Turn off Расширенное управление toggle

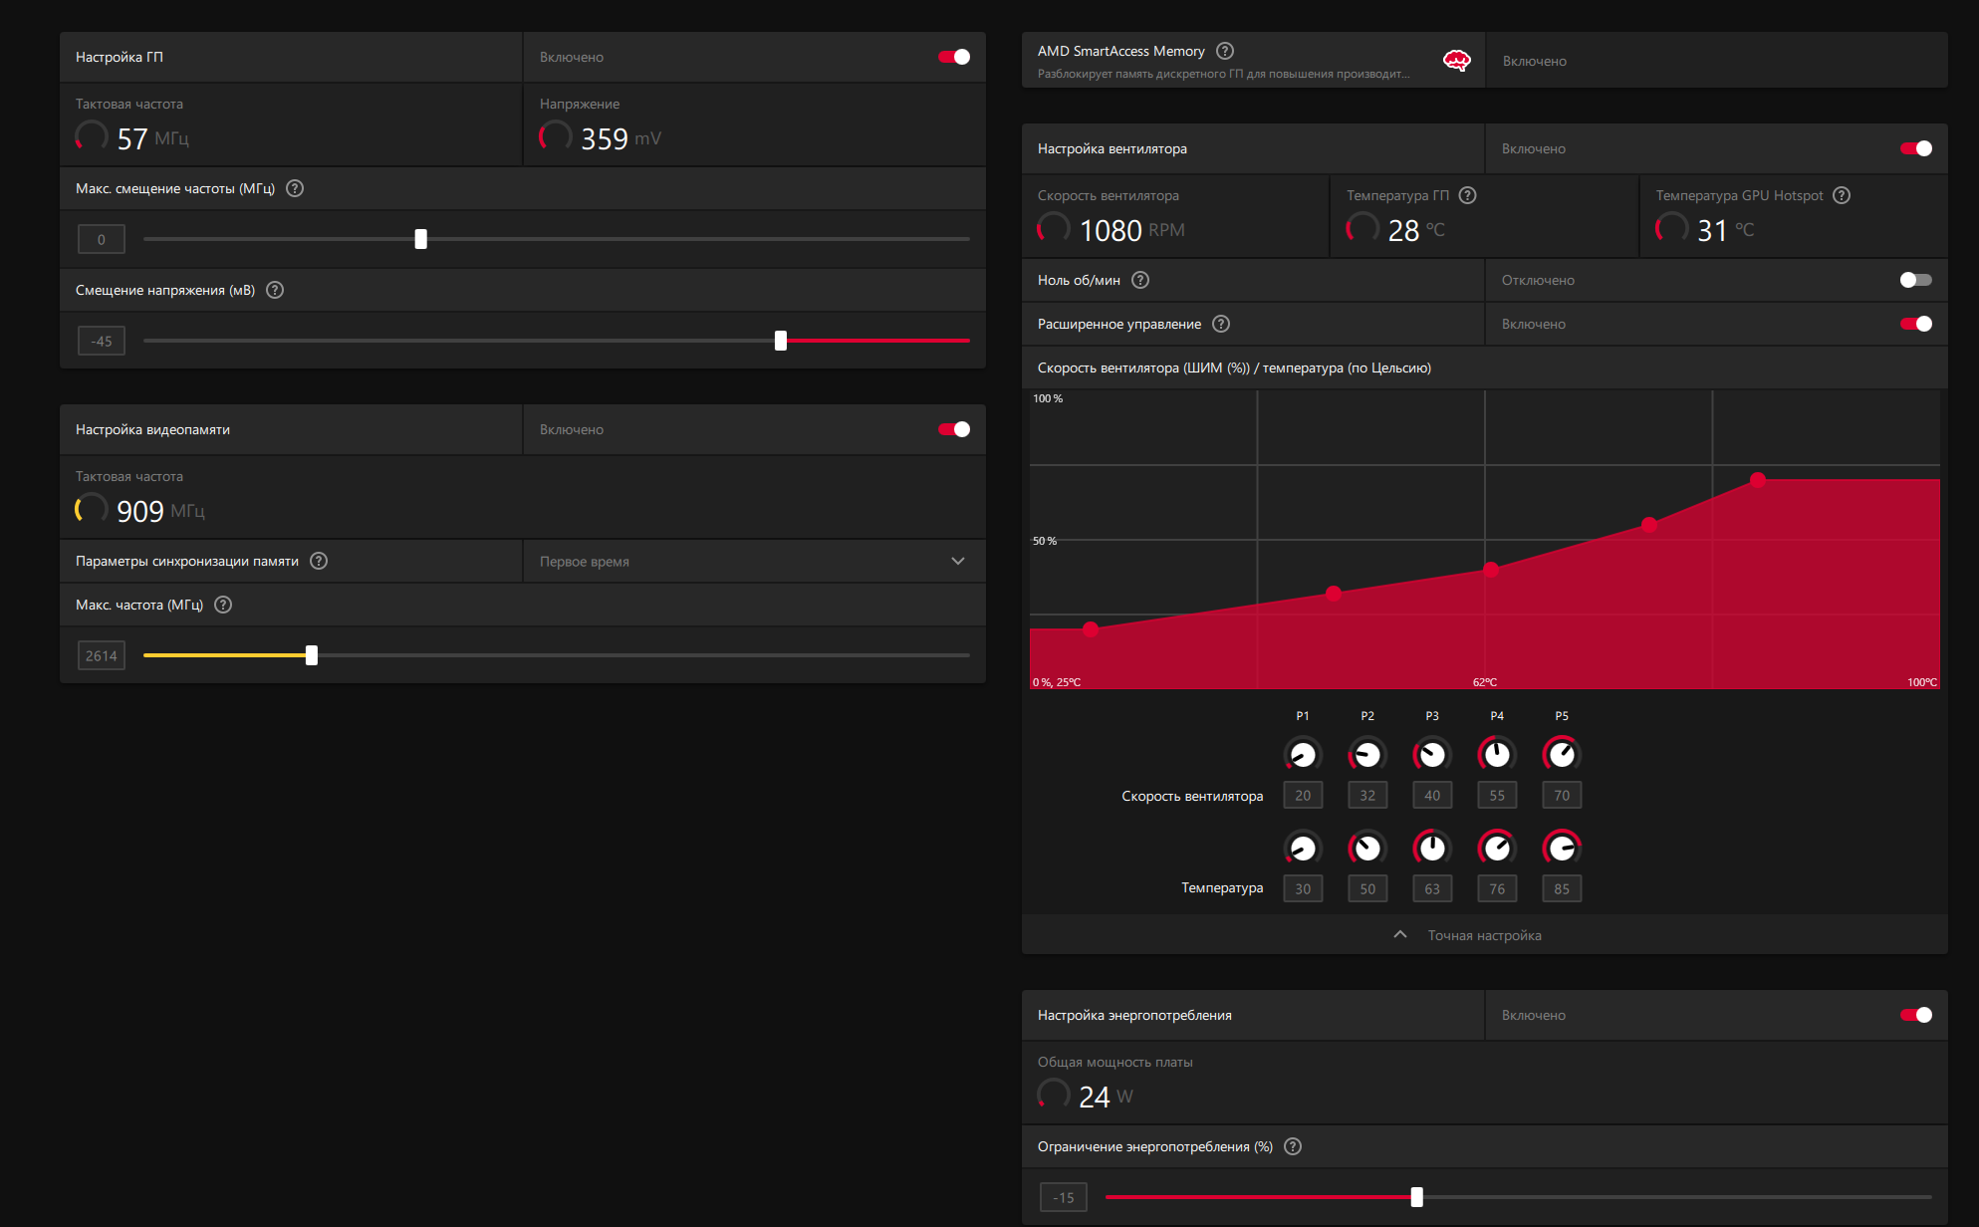tap(1914, 324)
